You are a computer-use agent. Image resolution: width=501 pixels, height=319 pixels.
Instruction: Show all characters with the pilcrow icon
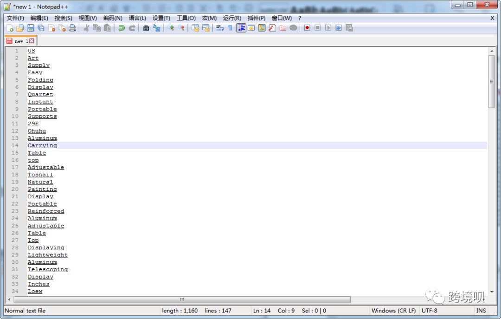[x=230, y=28]
